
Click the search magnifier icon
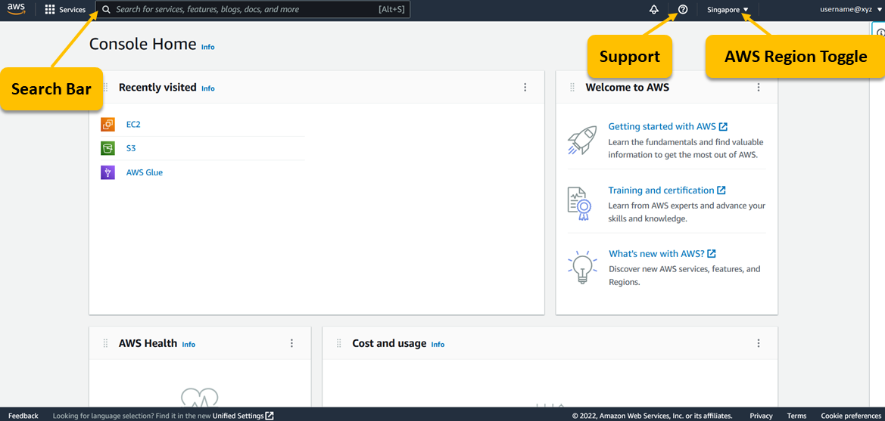tap(105, 10)
